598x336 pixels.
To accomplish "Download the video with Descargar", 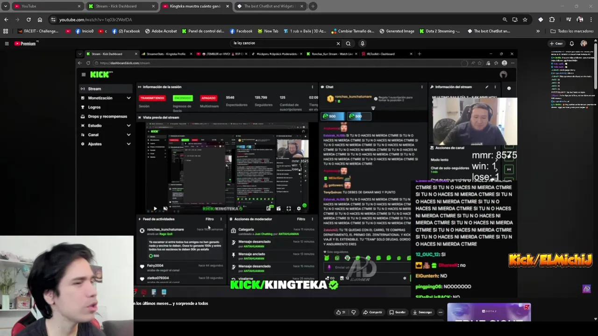I will (x=422, y=312).
